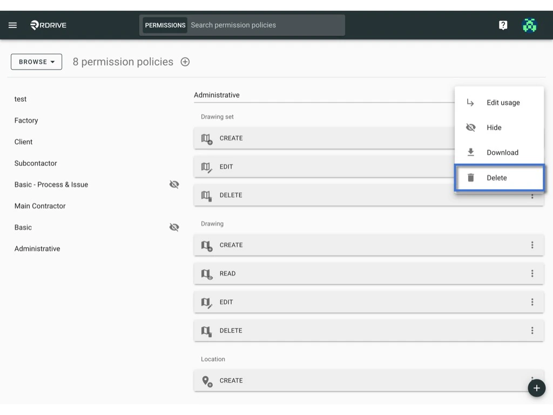553x415 pixels.
Task: Click the location pin CREATE icon
Action: [206, 380]
